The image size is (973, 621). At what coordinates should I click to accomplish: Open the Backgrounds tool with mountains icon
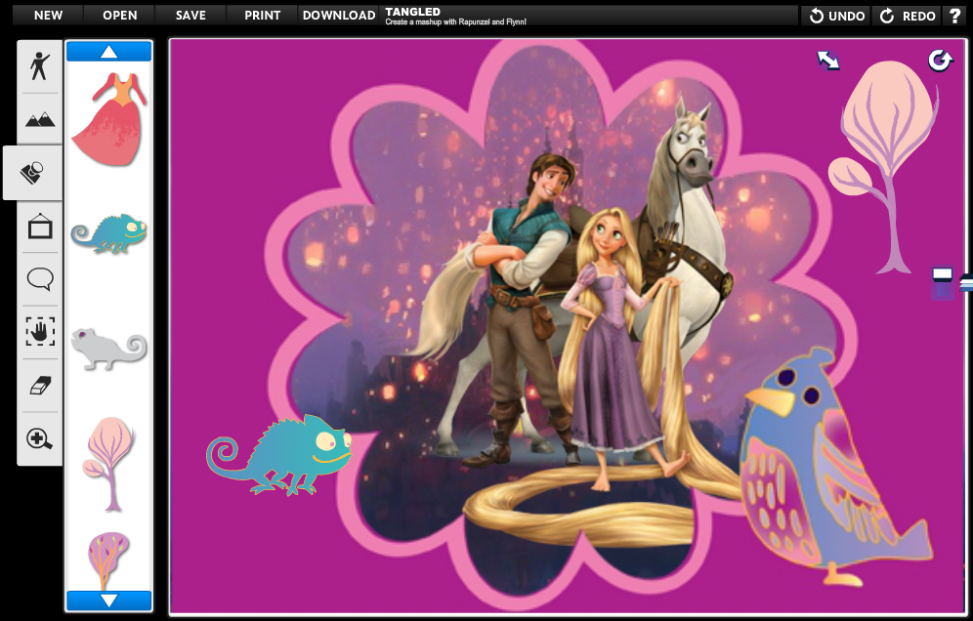coord(40,119)
